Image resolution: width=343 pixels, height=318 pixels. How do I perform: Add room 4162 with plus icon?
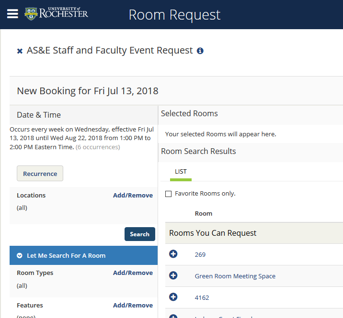173,297
